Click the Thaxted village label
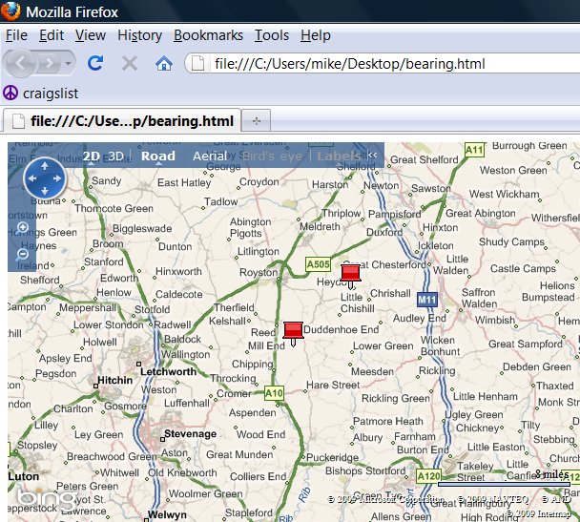The width and height of the screenshot is (580, 522). coord(555,386)
